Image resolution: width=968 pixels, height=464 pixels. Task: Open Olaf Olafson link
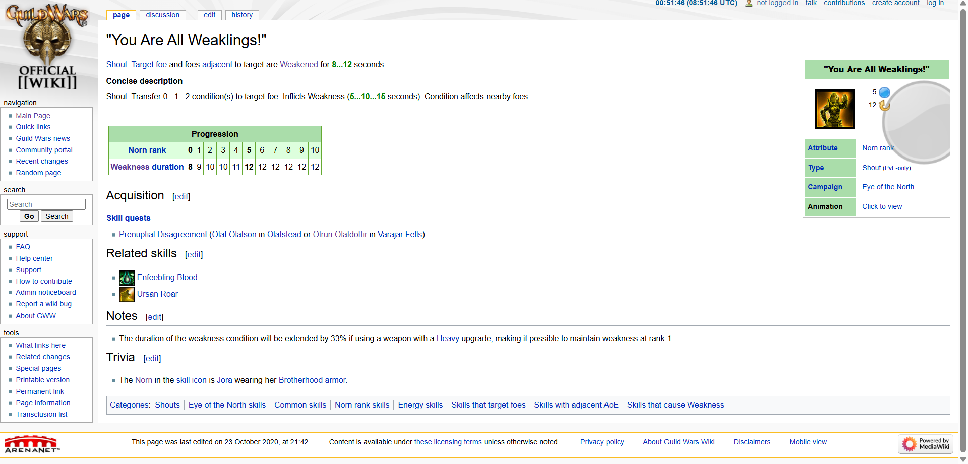234,234
